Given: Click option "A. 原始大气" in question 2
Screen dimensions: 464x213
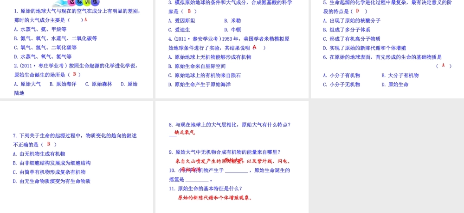Looking at the screenshot, I should pyautogui.click(x=27, y=84).
